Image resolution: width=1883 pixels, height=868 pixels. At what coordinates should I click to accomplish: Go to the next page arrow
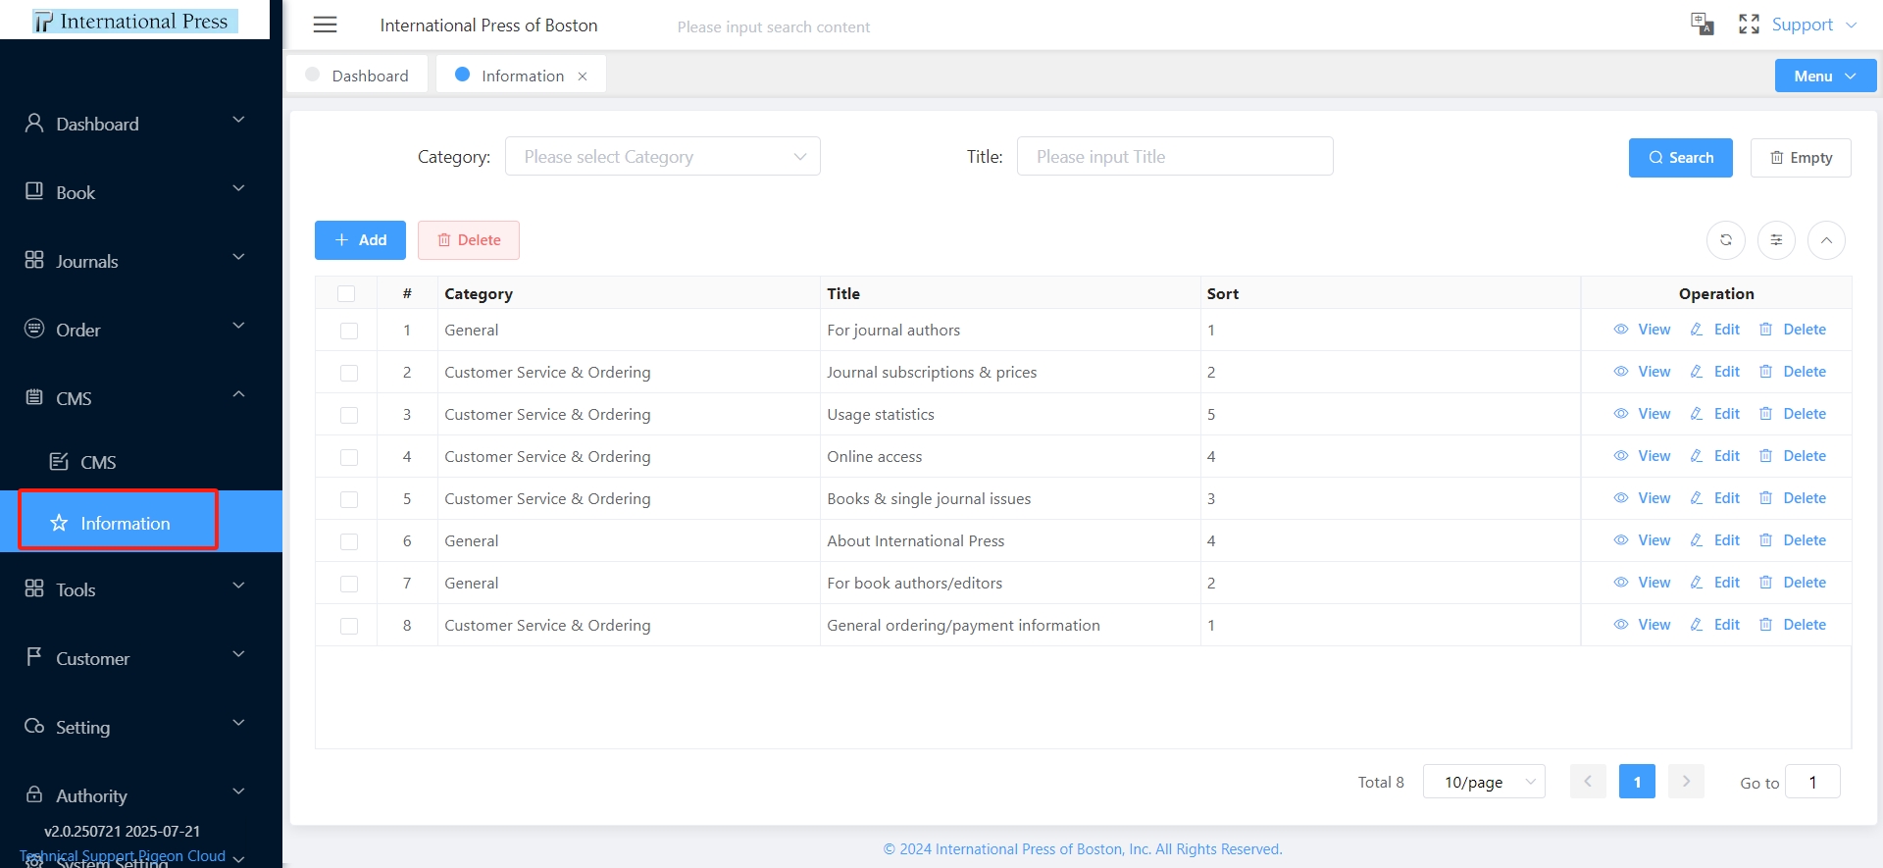[x=1686, y=782]
